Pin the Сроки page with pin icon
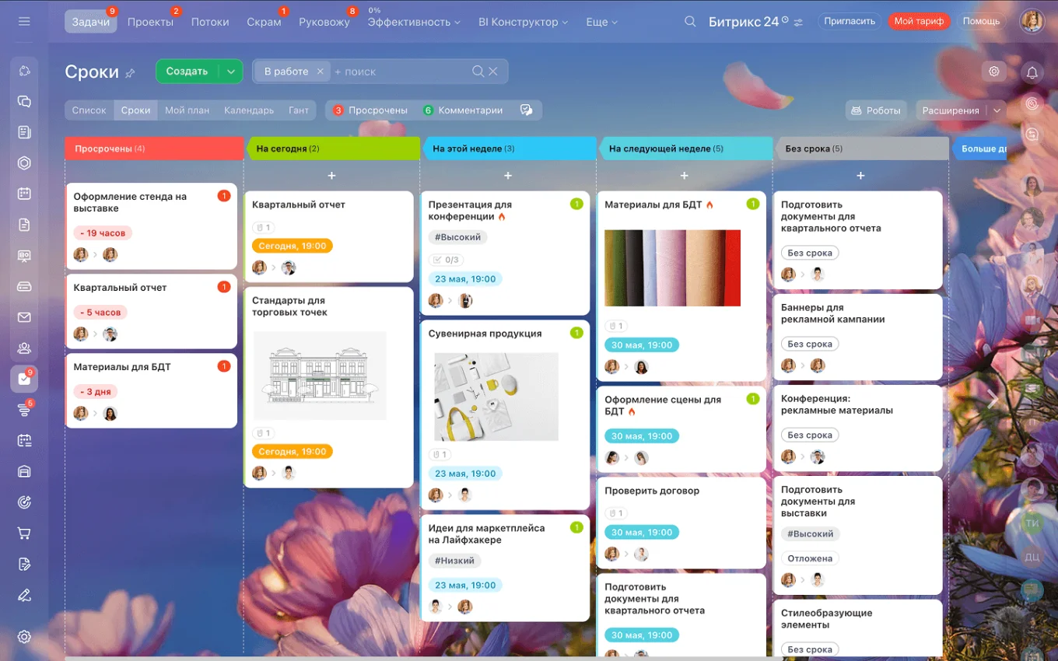This screenshot has width=1058, height=661. [x=130, y=73]
